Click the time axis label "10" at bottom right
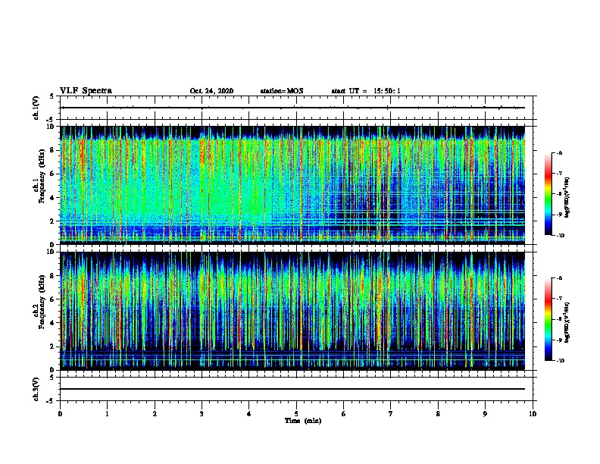 [533, 414]
